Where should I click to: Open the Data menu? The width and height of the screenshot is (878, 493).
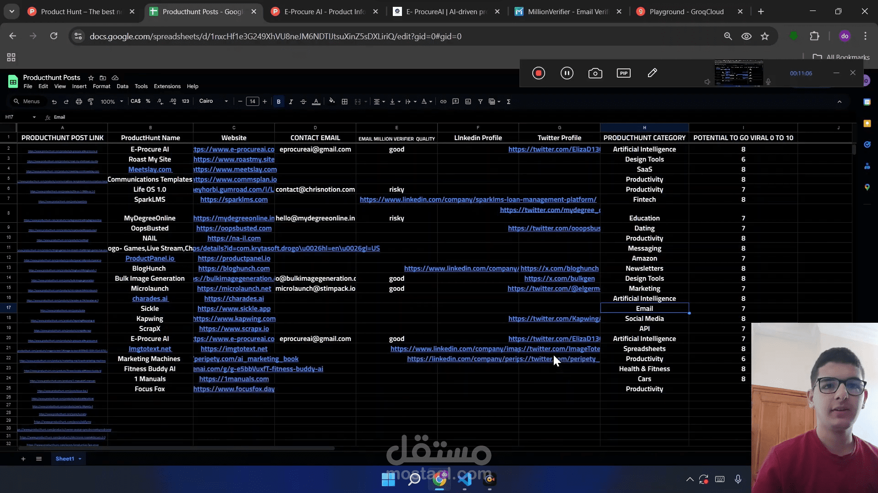coord(123,86)
